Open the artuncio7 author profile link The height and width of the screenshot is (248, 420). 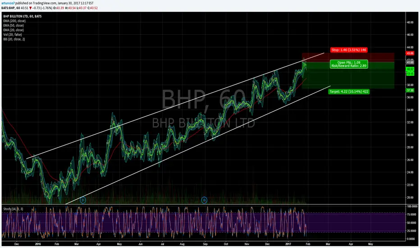[8, 3]
